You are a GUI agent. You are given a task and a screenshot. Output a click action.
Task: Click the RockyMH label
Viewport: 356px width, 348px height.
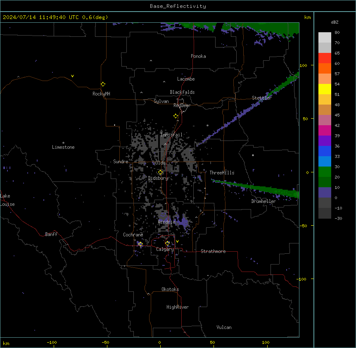[x=101, y=94]
